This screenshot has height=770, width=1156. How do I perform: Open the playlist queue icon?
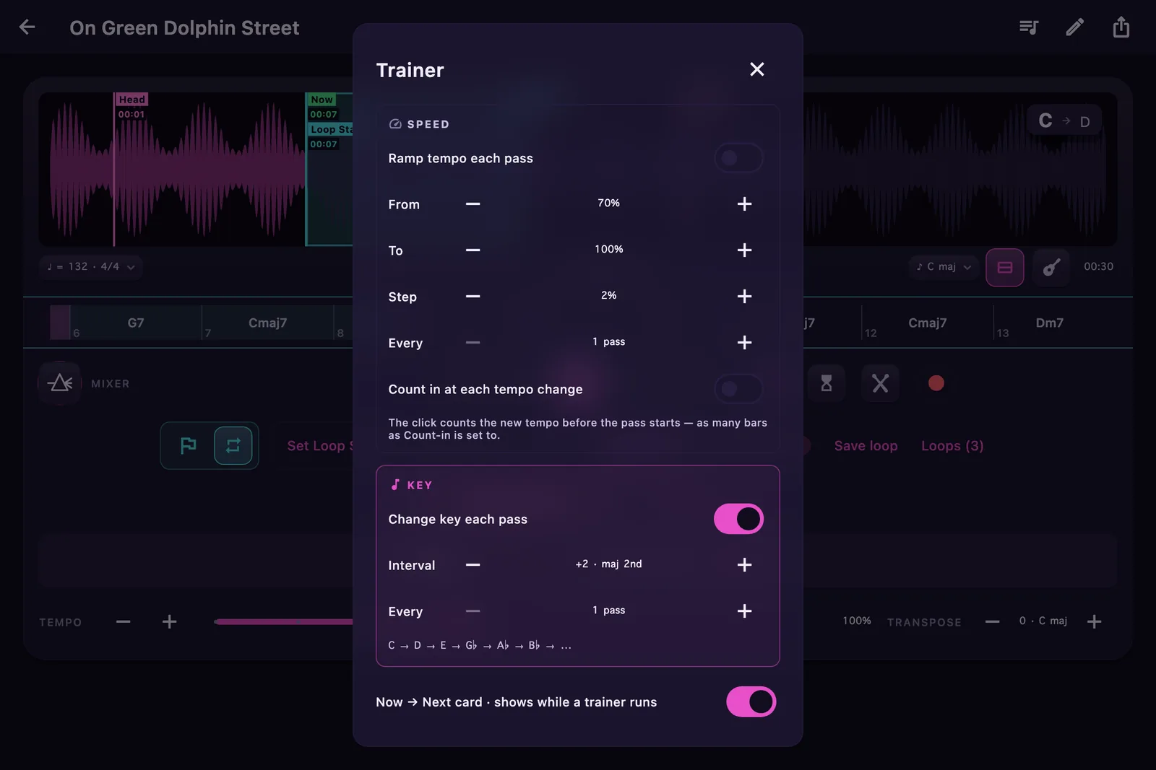coord(1029,27)
